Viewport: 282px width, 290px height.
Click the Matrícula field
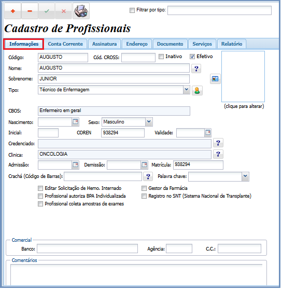pos(199,165)
